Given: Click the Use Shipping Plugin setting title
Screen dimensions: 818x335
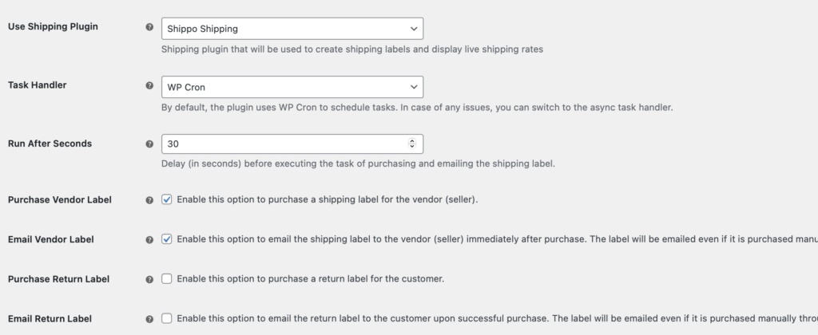Looking at the screenshot, I should [53, 27].
